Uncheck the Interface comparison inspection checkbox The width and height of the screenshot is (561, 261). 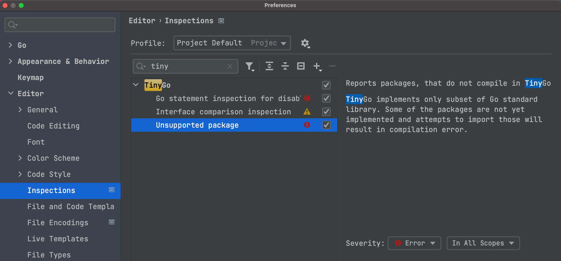point(326,112)
